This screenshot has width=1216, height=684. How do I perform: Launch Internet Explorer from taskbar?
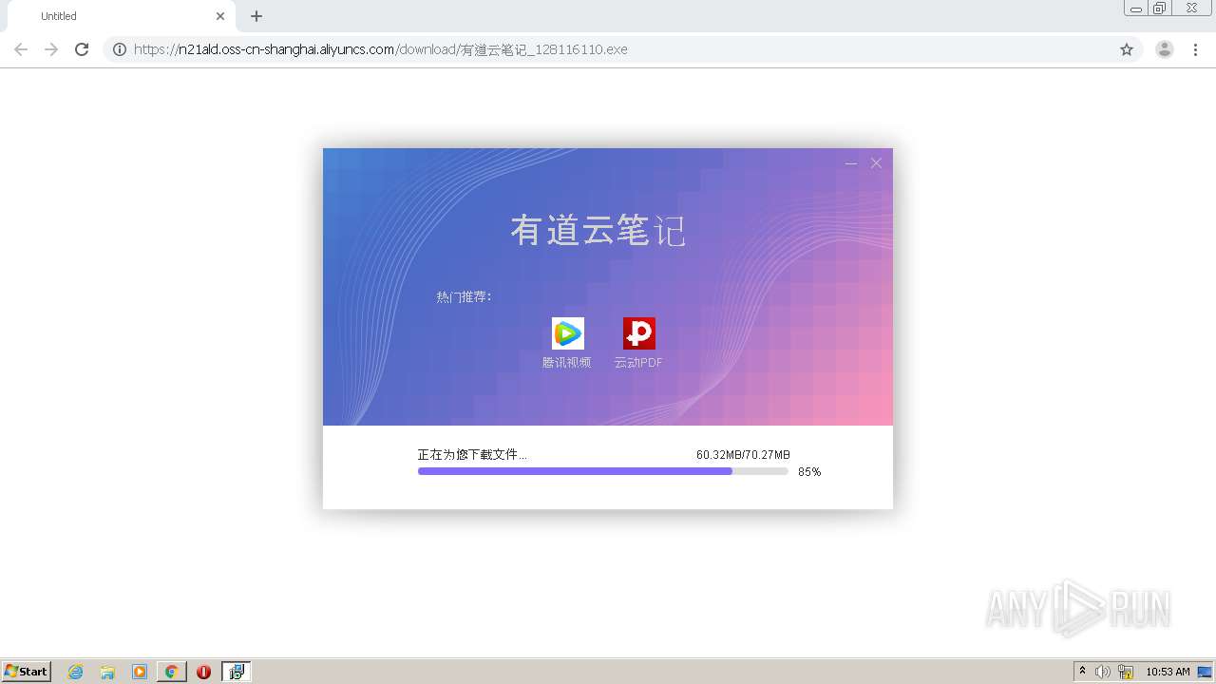[x=76, y=672]
